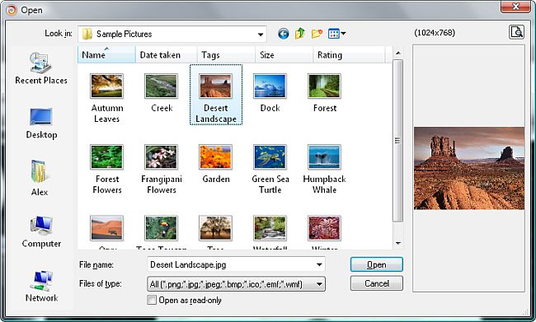Screen dimensions: 536x322
Task: Sort by Date taken column header
Action: [166, 55]
